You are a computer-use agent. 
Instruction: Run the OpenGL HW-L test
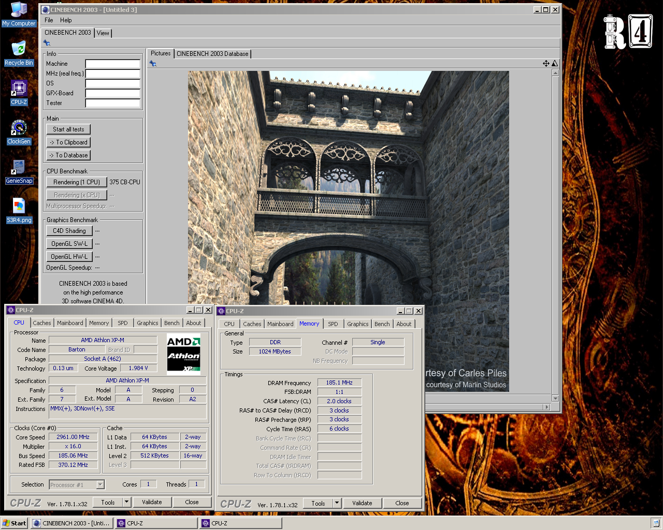(x=69, y=257)
